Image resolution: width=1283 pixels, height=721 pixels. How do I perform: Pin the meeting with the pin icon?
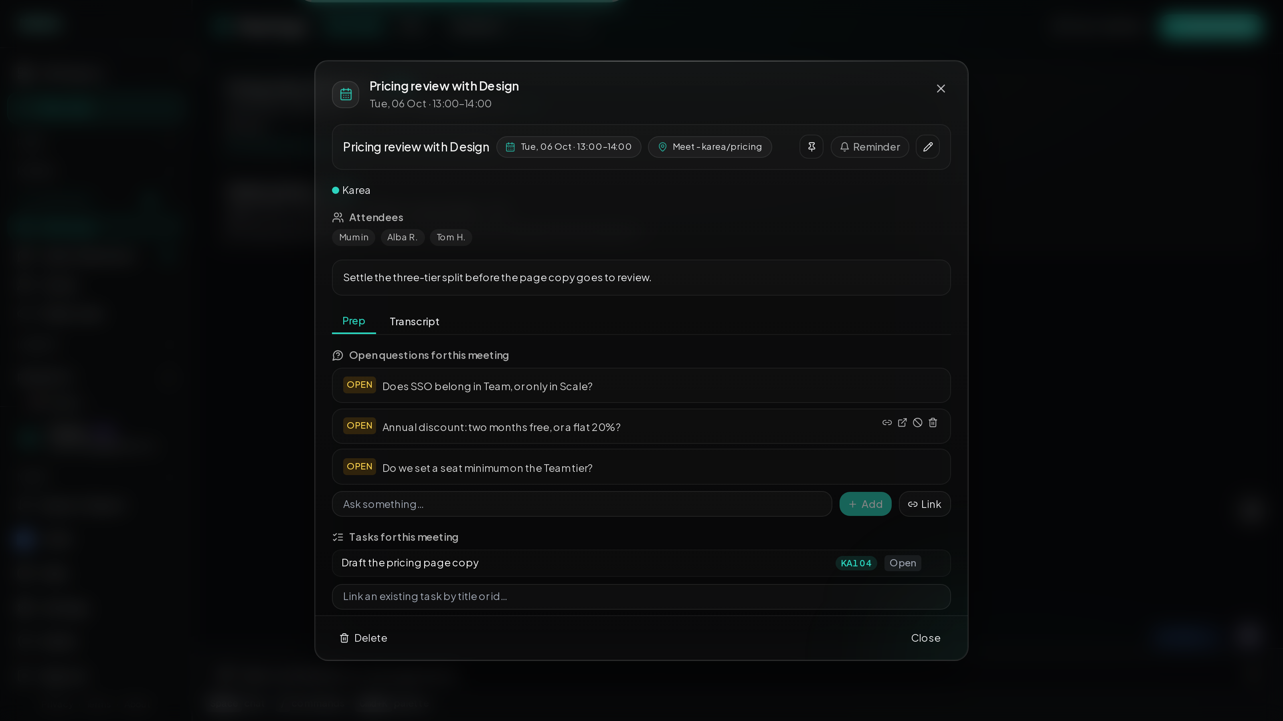pos(811,147)
